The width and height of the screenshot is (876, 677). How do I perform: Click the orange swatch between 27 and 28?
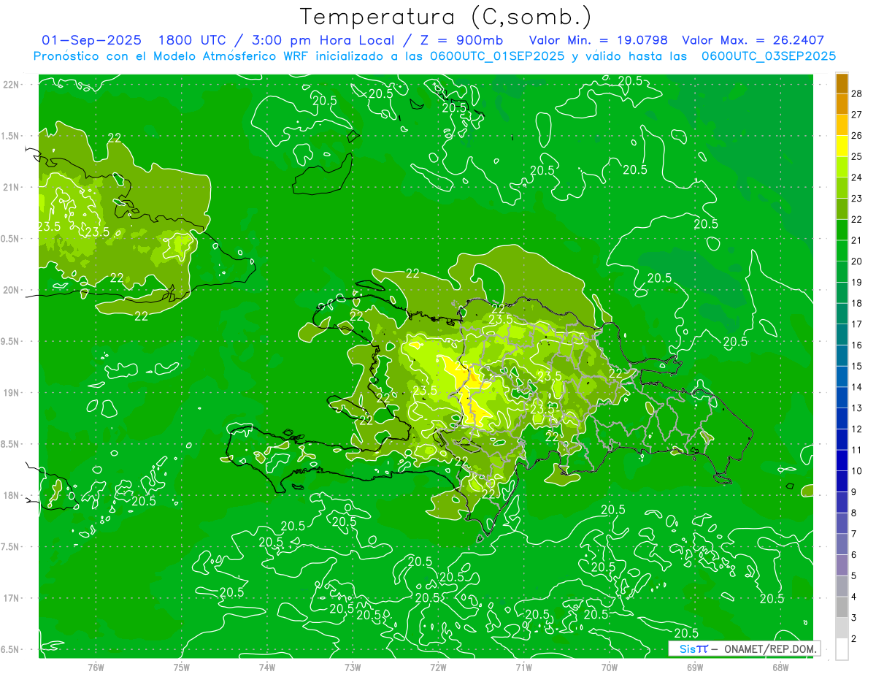tap(842, 104)
